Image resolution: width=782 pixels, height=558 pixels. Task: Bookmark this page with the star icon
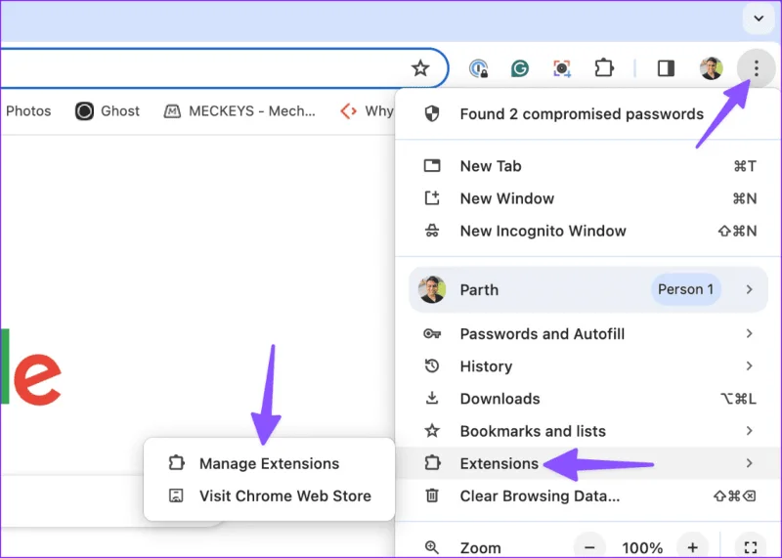click(420, 68)
